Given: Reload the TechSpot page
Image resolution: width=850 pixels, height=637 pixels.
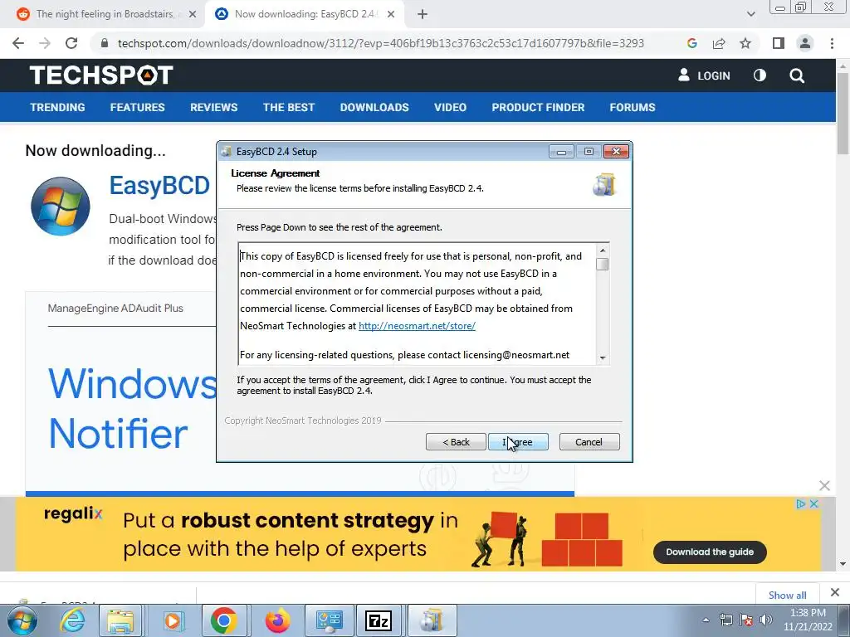Looking at the screenshot, I should (x=71, y=43).
